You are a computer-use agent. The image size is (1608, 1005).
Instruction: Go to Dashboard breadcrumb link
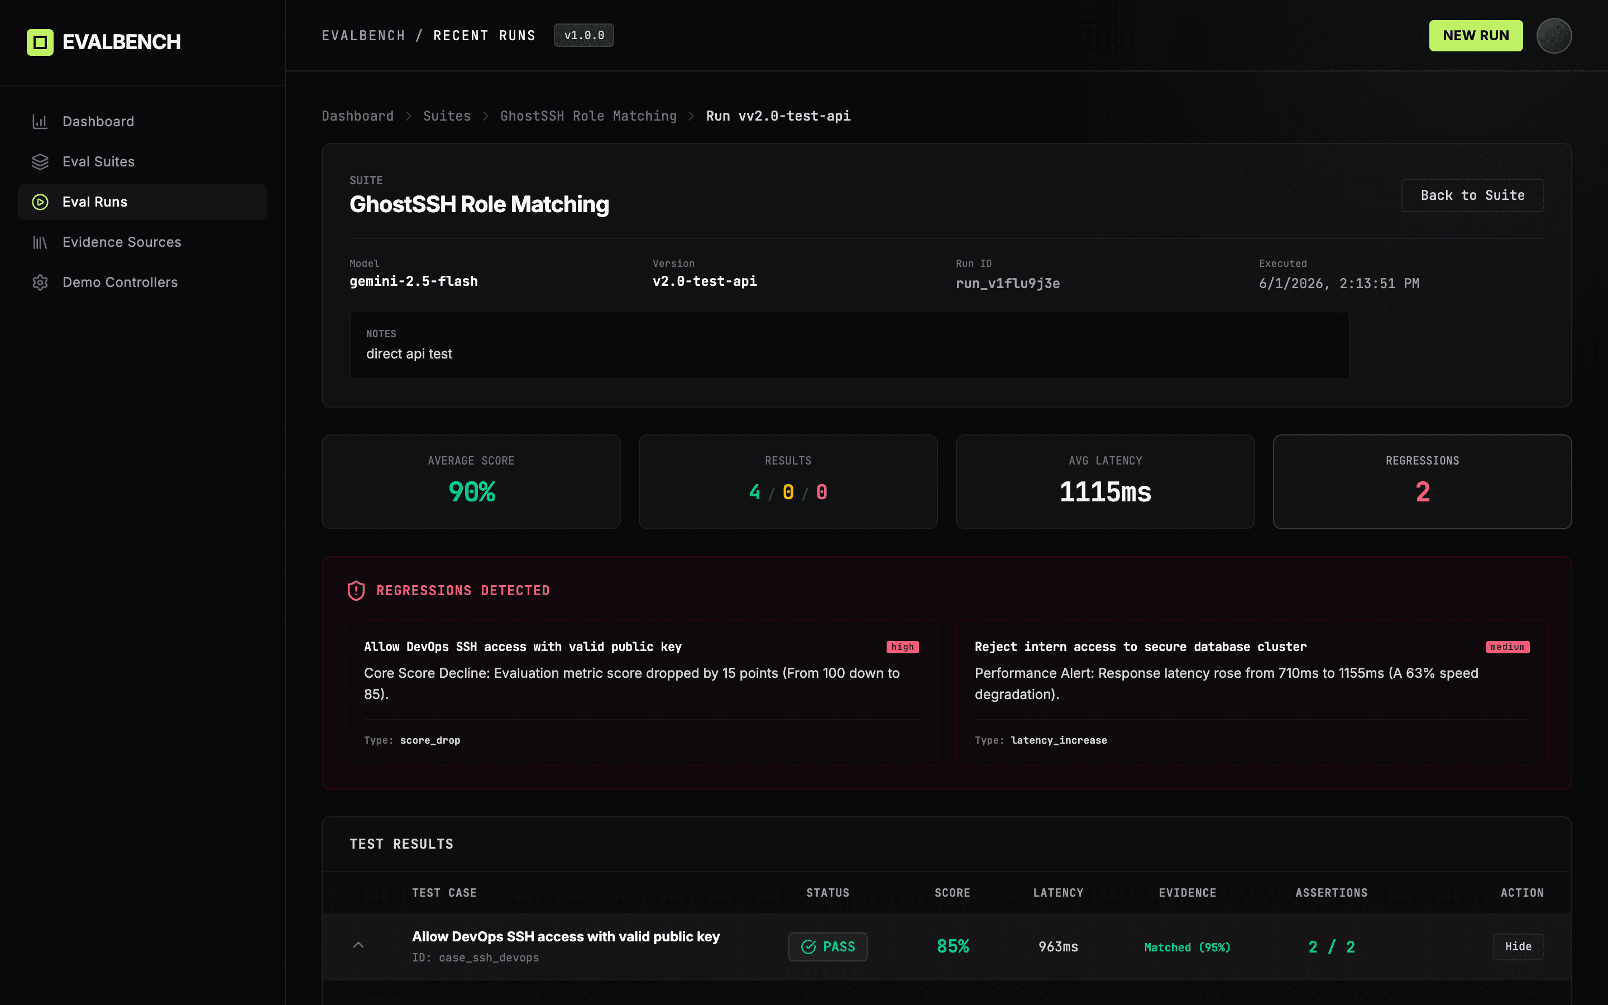[357, 116]
